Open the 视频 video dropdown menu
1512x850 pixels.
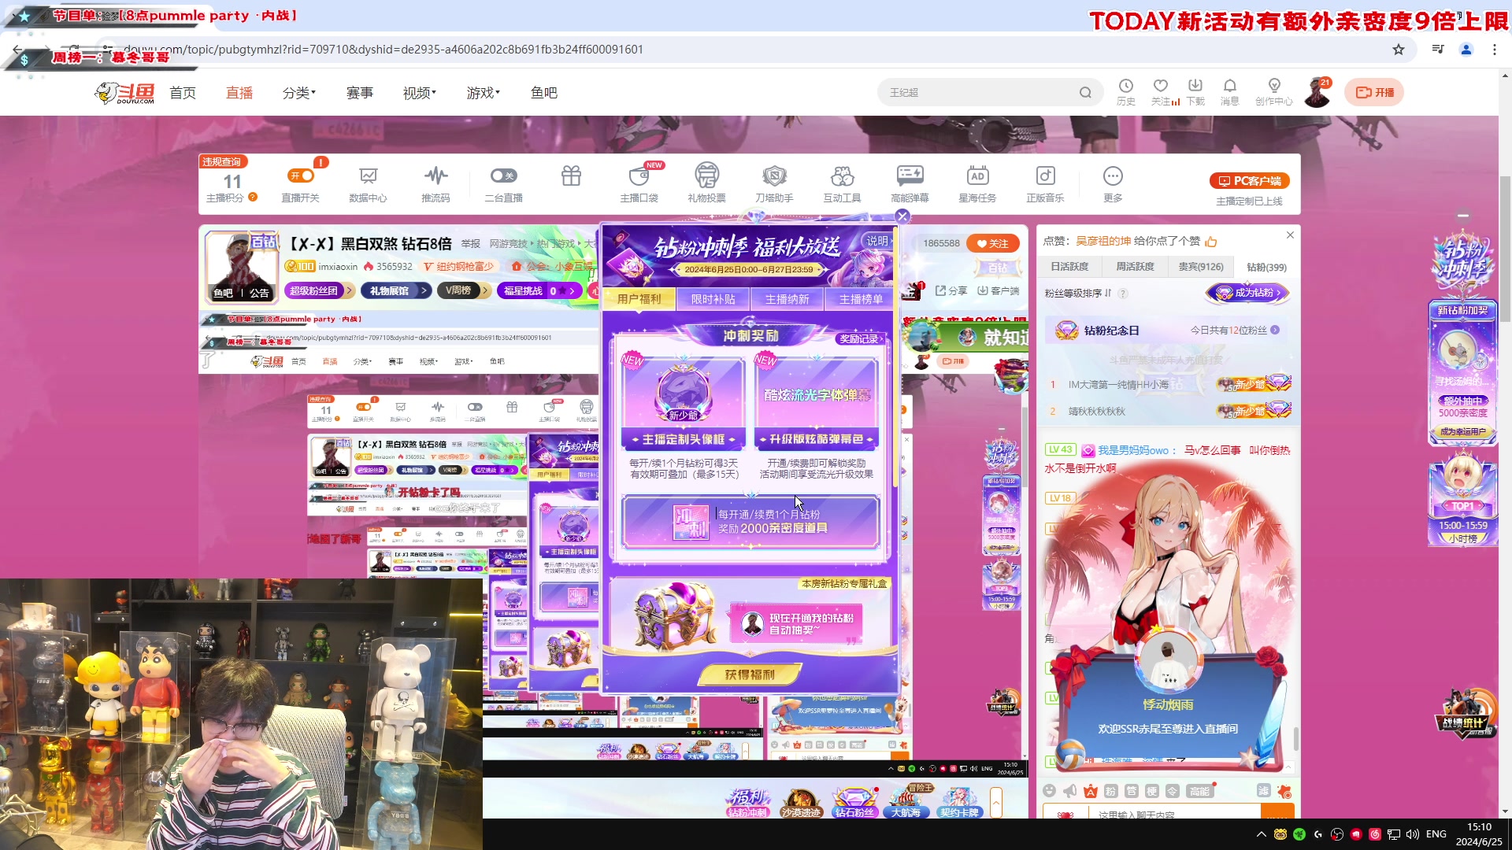point(418,92)
